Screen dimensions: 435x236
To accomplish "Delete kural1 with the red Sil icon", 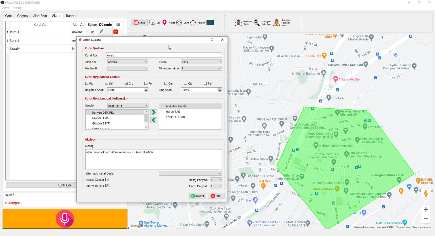I will coord(116,32).
